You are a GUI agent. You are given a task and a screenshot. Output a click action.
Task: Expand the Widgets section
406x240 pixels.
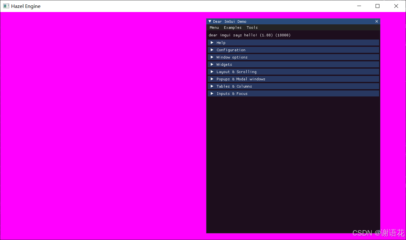tap(293, 65)
